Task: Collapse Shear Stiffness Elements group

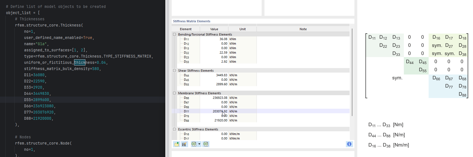Action: point(175,71)
